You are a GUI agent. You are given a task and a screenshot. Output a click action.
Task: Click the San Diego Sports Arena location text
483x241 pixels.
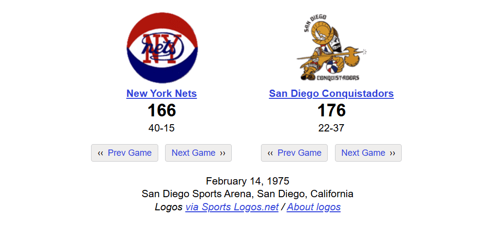248,194
